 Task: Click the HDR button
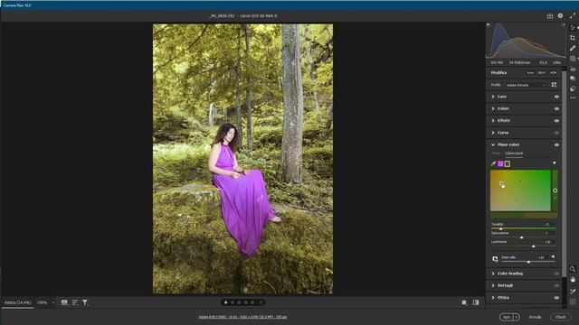click(553, 72)
